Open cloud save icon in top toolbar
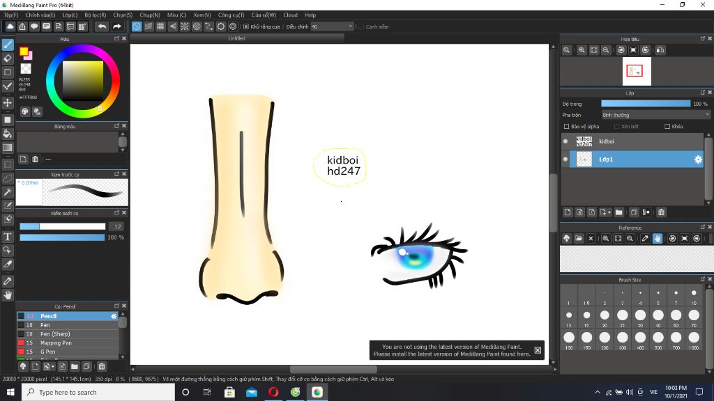This screenshot has height=401, width=714. coord(10,27)
